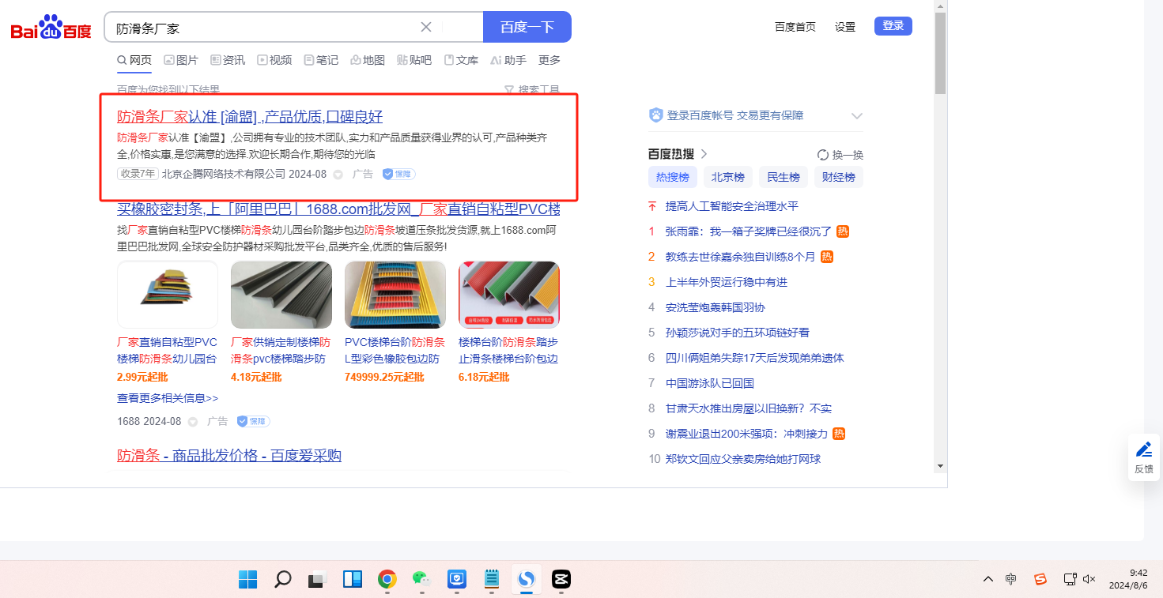The image size is (1163, 598).
Task: Click the 百度一下 search button
Action: point(527,27)
